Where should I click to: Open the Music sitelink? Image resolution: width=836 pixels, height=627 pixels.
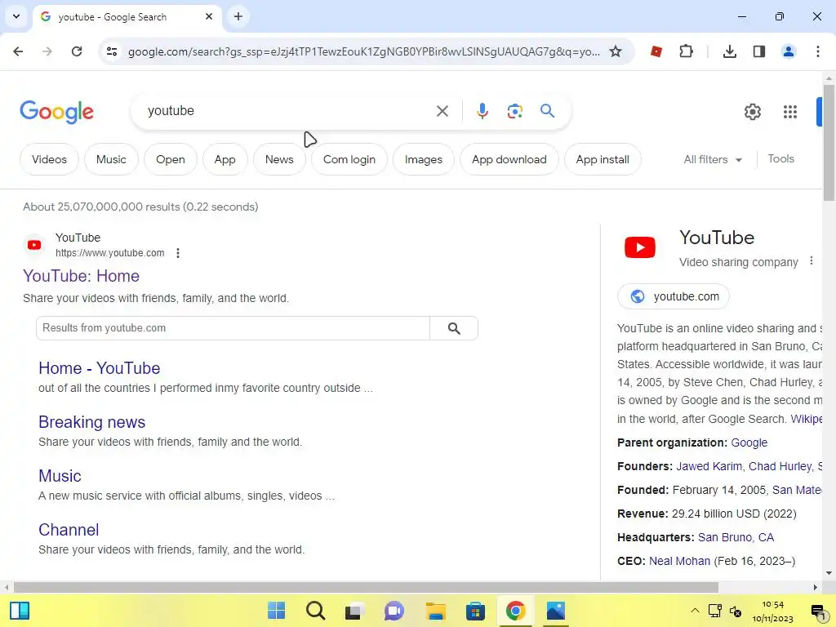pos(60,476)
